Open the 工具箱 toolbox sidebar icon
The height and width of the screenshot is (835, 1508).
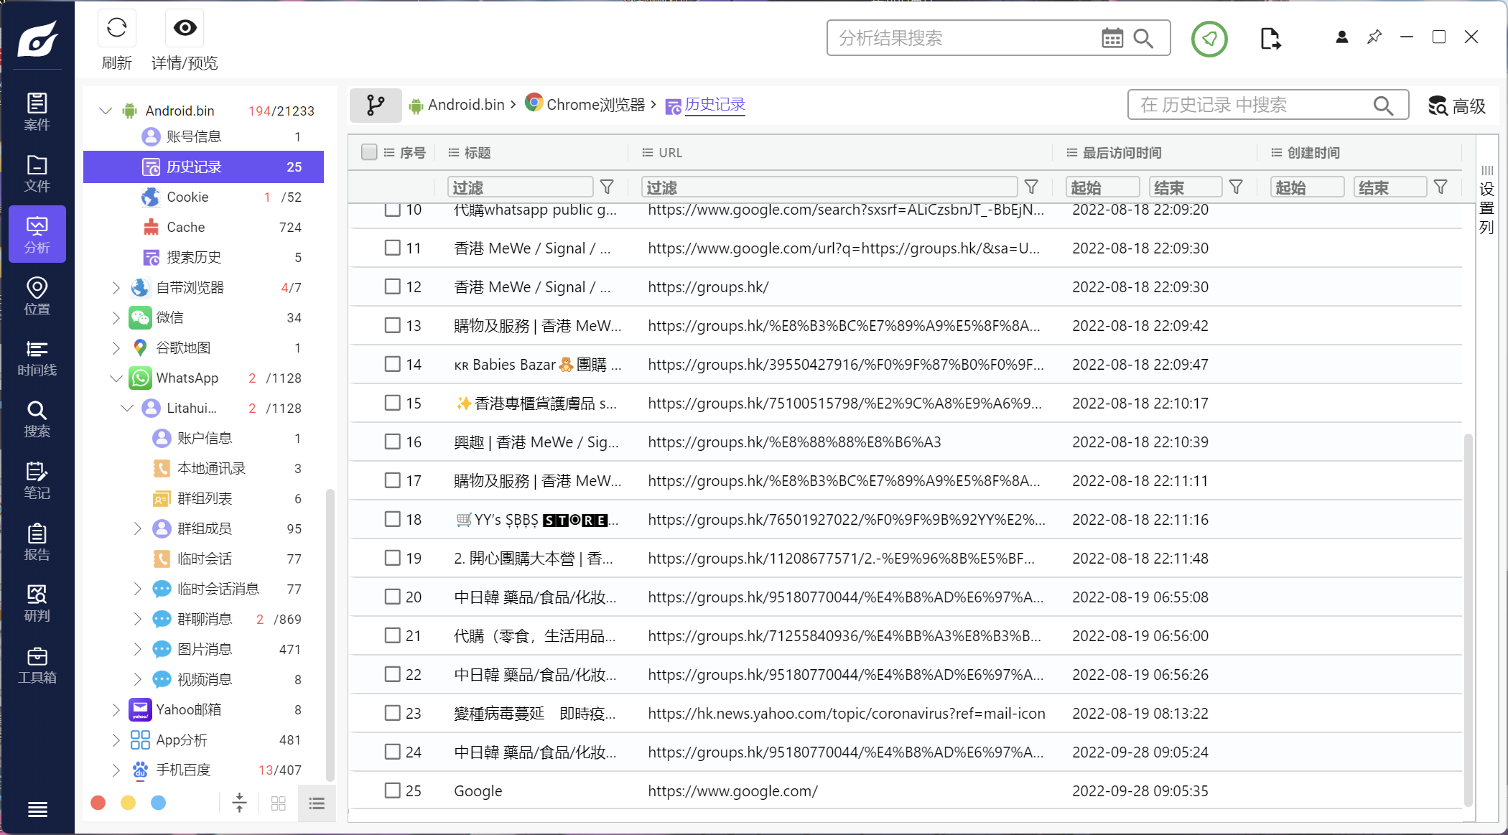tap(37, 665)
